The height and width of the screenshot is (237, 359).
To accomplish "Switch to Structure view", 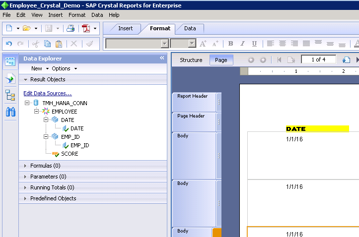I will coord(191,60).
